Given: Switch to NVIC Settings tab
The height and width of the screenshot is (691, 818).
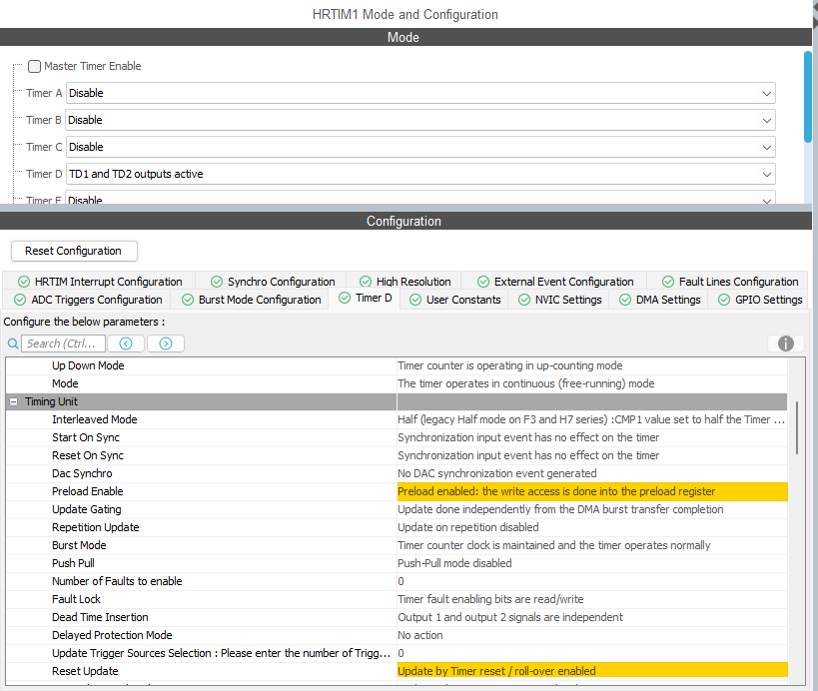Looking at the screenshot, I should tap(559, 300).
